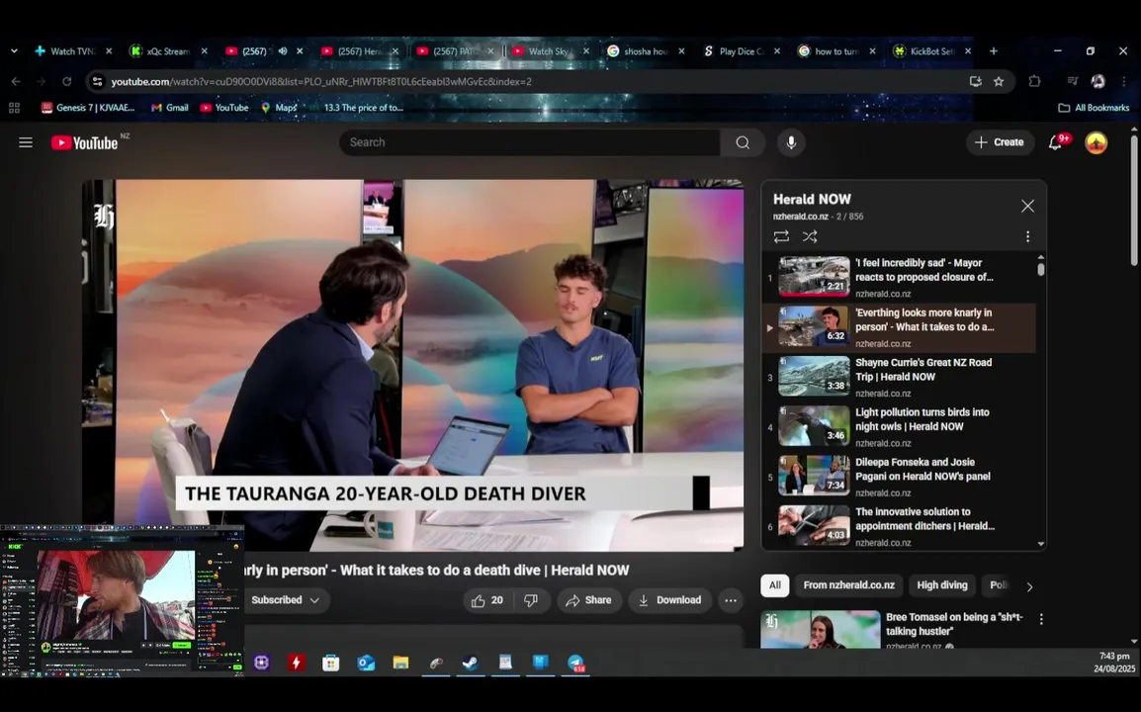The height and width of the screenshot is (712, 1141).
Task: Install app icon in address bar
Action: pos(976,81)
